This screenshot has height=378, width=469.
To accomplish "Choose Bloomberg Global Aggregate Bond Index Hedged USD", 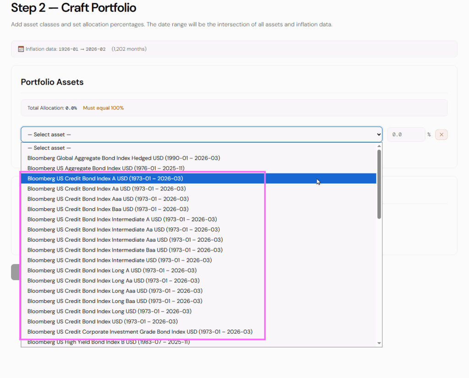I will point(124,158).
